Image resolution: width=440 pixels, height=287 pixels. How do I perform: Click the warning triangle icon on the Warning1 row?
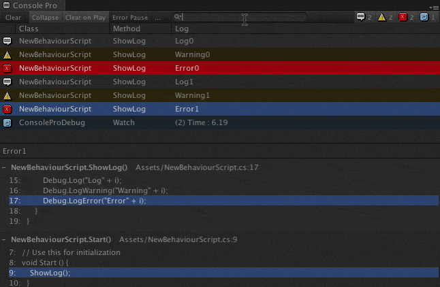[7, 96]
